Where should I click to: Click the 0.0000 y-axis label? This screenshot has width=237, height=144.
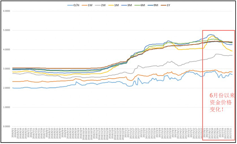coord(6,127)
